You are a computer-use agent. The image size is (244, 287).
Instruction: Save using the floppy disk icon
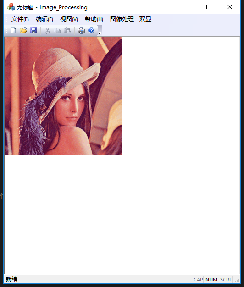[33, 30]
